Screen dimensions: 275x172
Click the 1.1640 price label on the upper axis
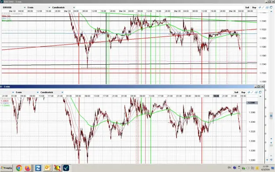263,21
